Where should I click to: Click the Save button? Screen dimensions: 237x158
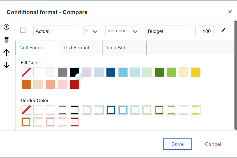178,144
